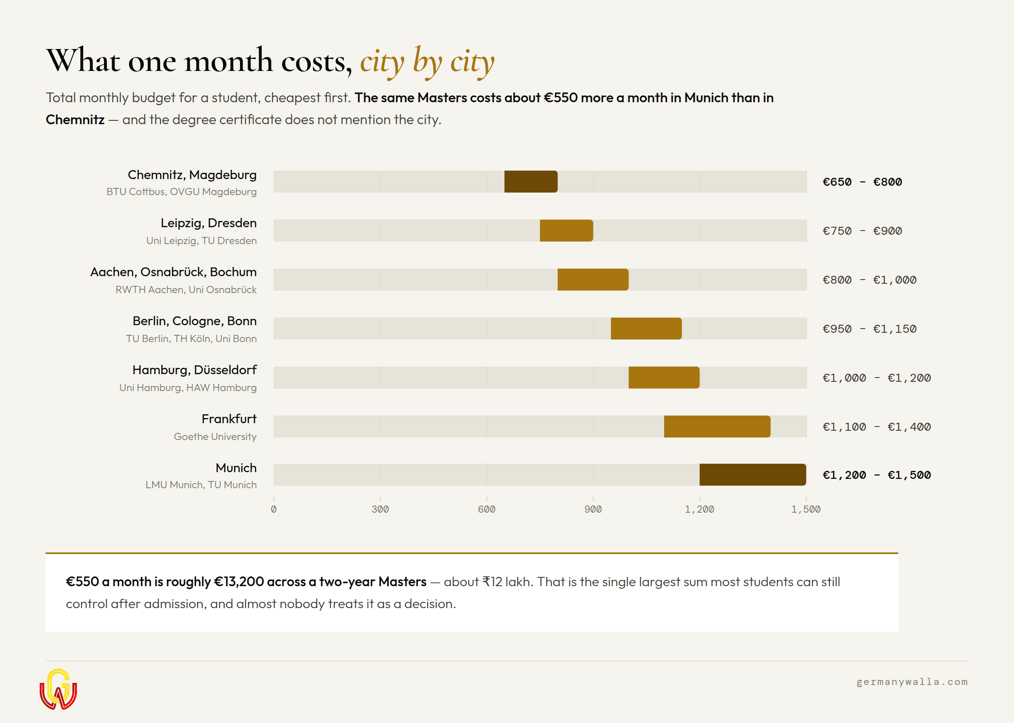Click the Chemnitz, Magdeburg cost range bar
Screen dimensions: 1014x723
[x=531, y=182]
